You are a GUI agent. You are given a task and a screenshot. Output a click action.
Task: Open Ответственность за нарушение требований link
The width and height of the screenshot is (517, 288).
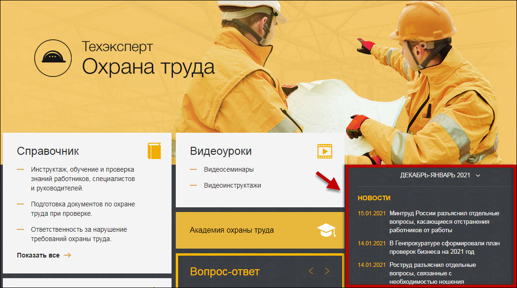tap(79, 234)
